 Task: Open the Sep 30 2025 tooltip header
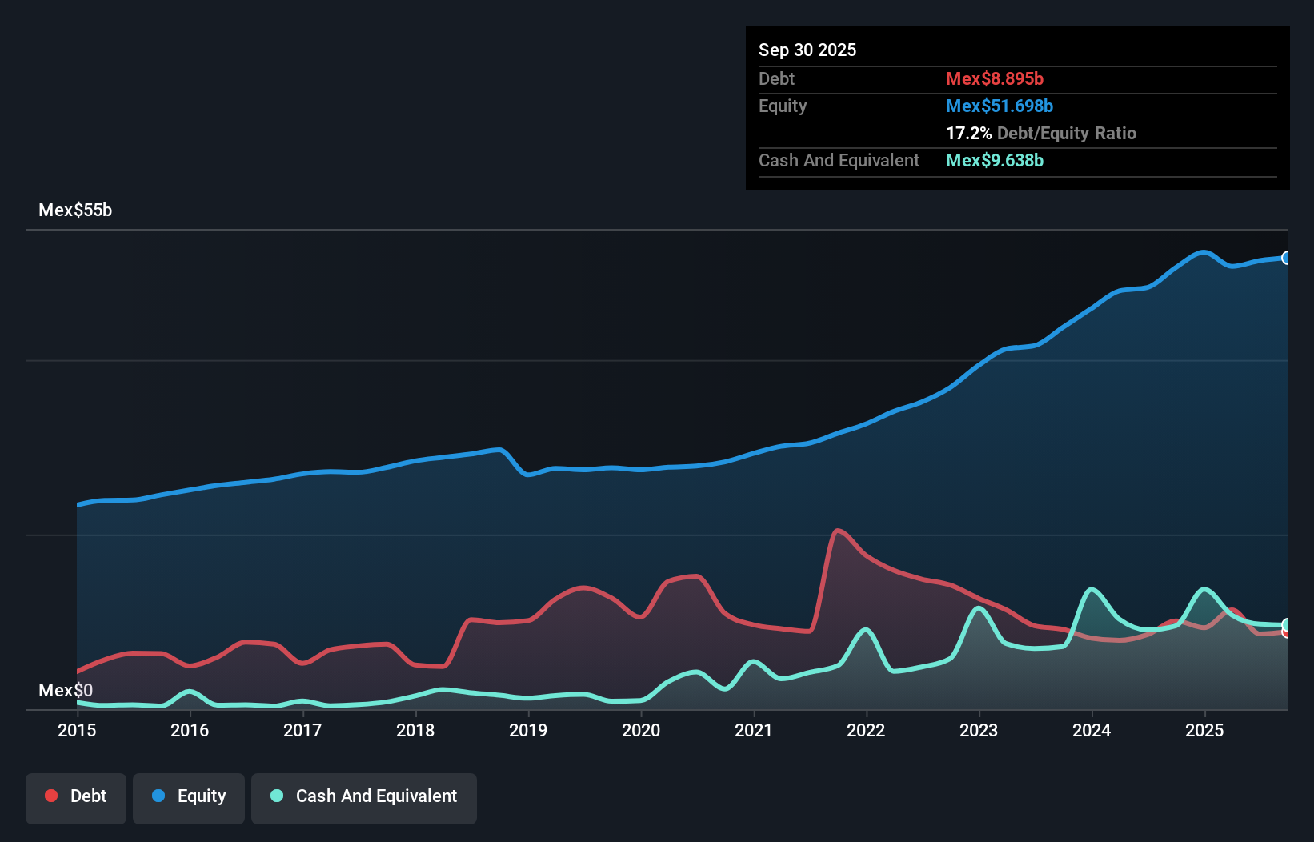pyautogui.click(x=807, y=50)
